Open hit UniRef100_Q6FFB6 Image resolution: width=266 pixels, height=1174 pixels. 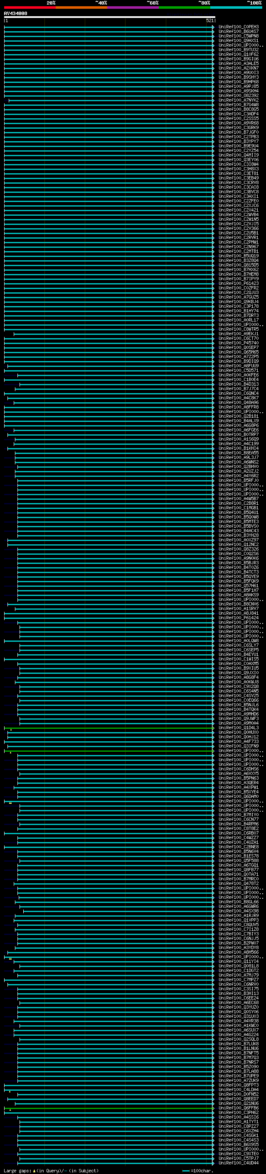pyautogui.click(x=239, y=1108)
